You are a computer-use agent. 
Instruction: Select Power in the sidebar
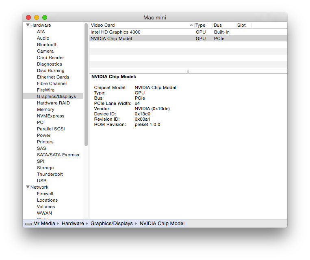(44, 135)
